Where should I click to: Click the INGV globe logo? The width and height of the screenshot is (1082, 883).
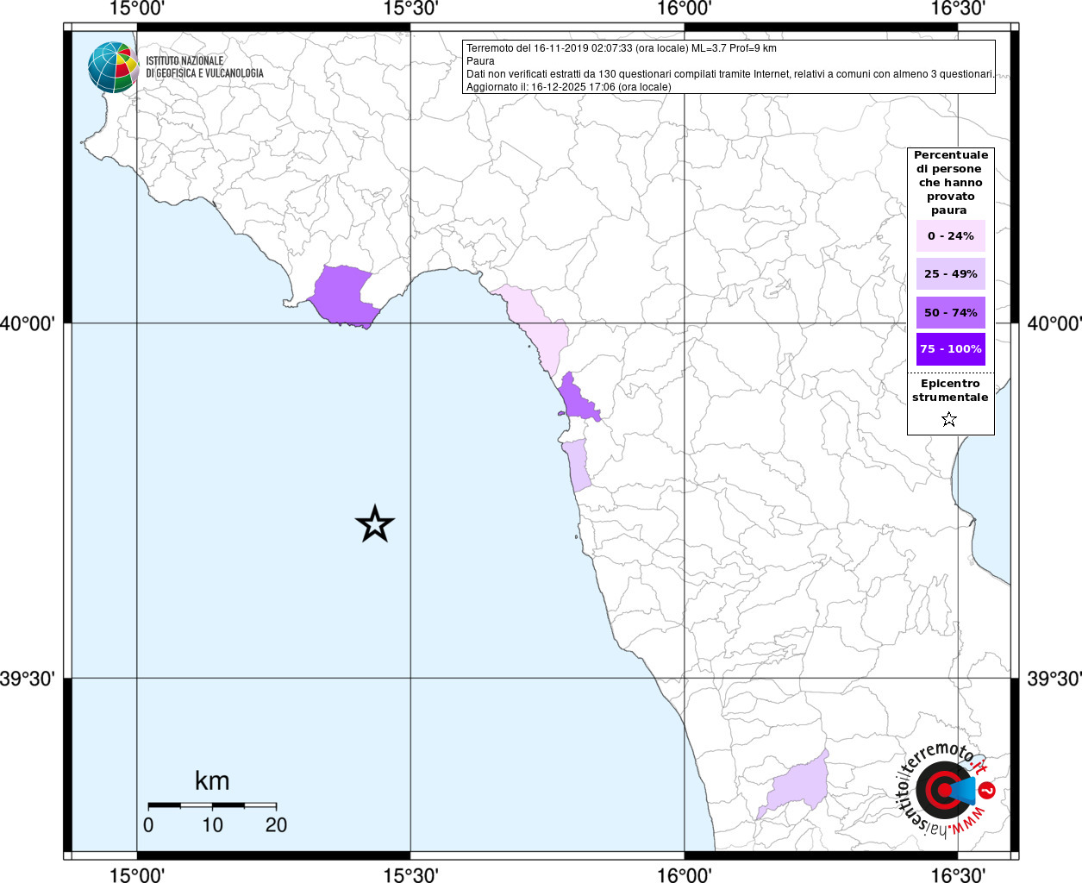(x=113, y=67)
